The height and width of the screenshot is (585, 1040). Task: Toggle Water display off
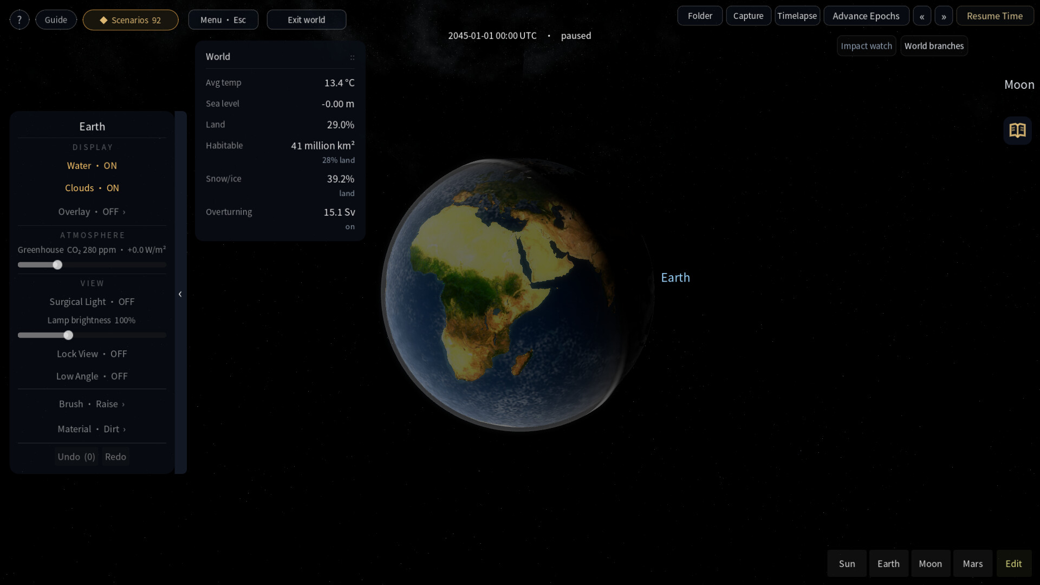click(92, 166)
